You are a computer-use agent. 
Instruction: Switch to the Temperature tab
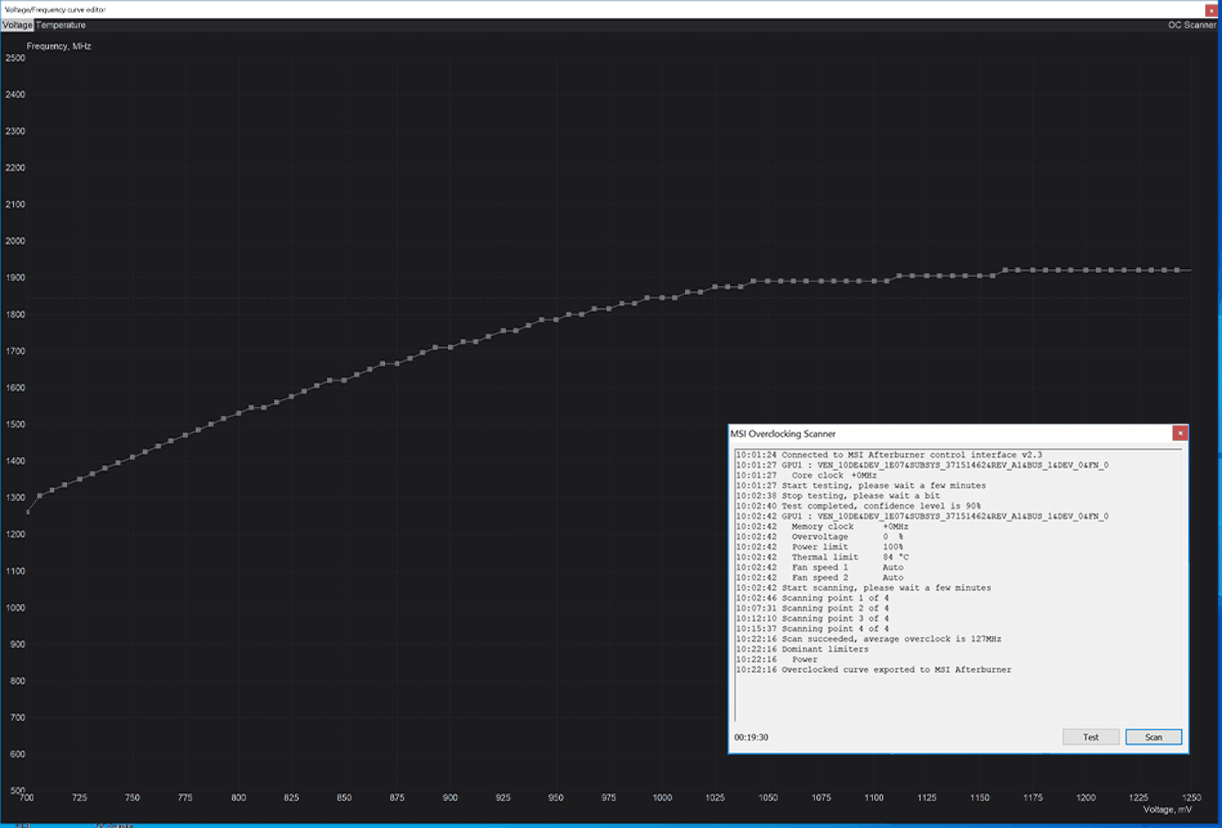click(x=61, y=25)
